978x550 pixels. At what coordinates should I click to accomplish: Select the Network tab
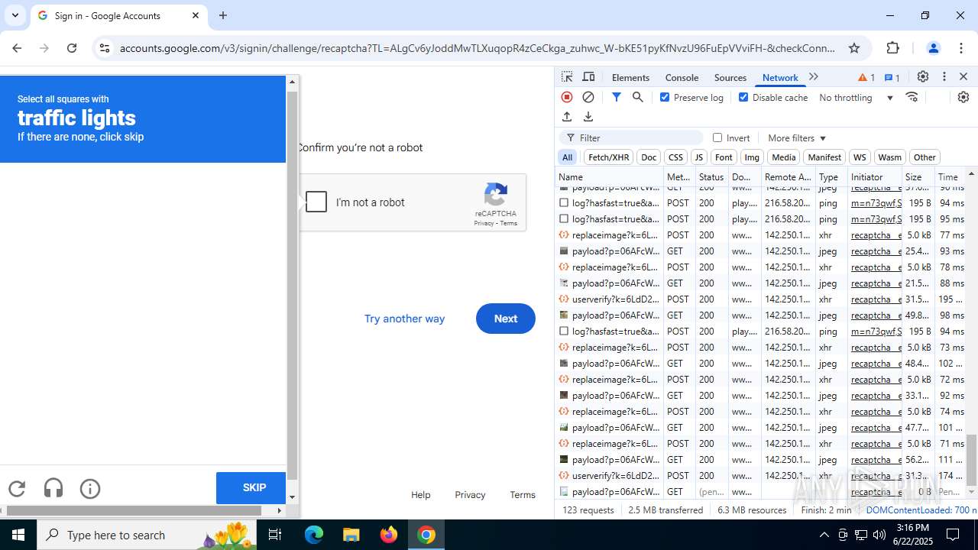(779, 77)
